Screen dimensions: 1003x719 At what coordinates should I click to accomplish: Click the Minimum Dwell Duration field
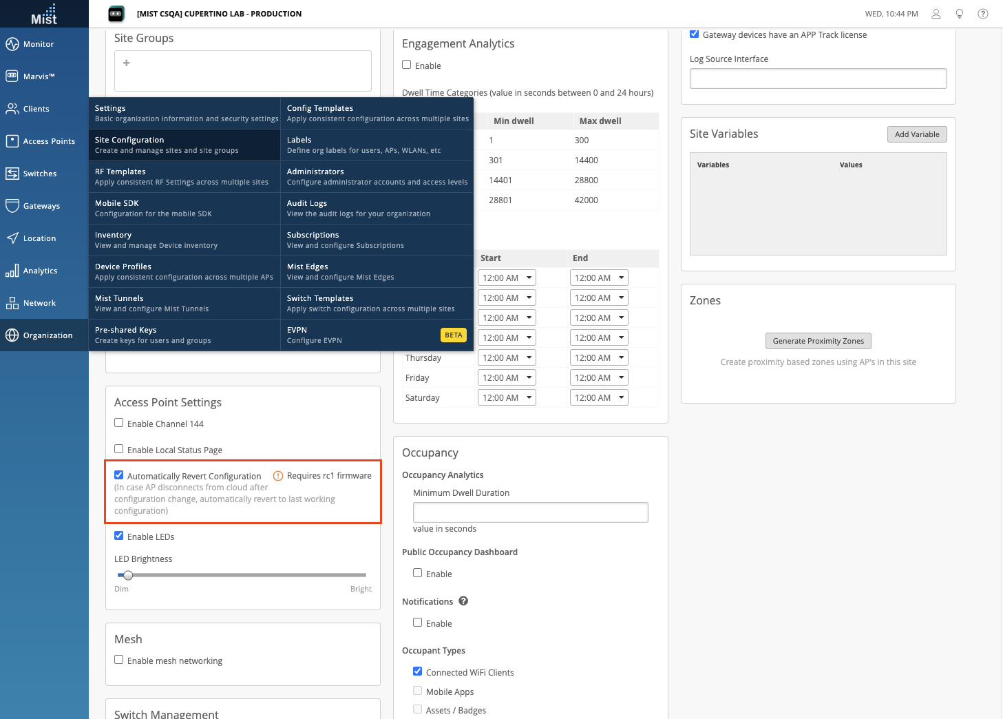530,512
